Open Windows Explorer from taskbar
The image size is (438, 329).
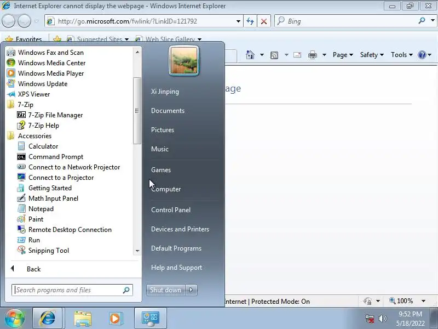coord(83,319)
